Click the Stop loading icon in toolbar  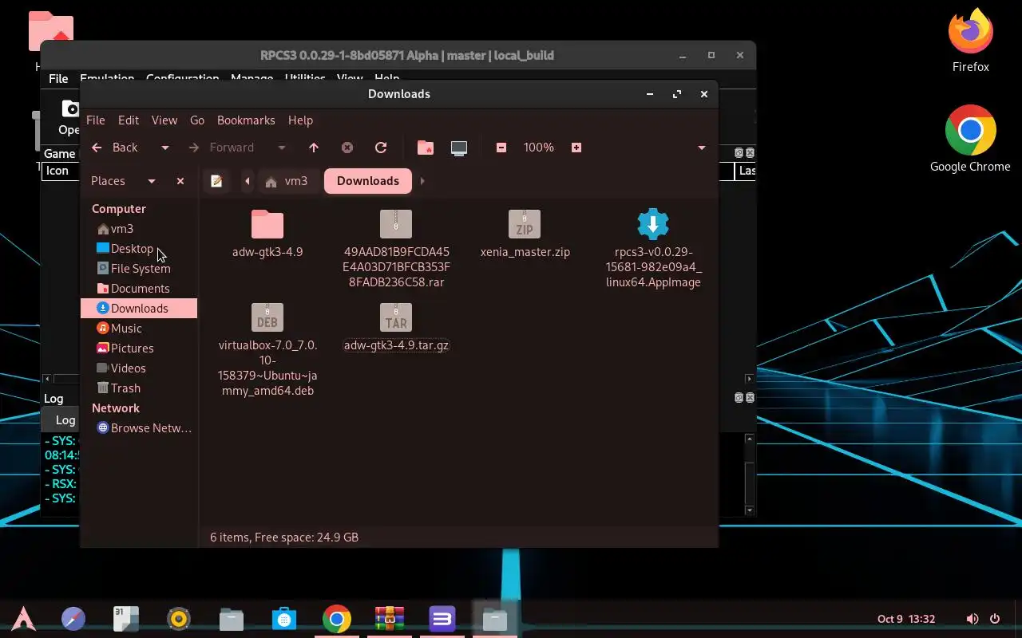tap(347, 148)
